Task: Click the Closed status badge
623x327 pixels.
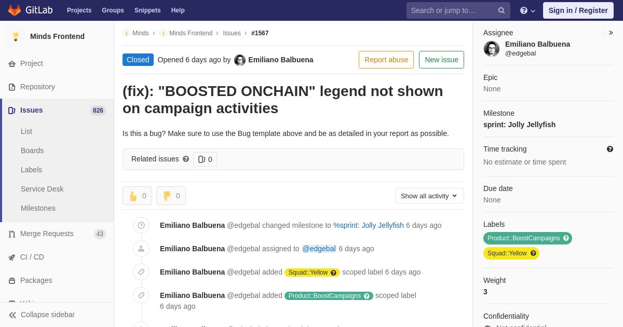Action: [138, 60]
